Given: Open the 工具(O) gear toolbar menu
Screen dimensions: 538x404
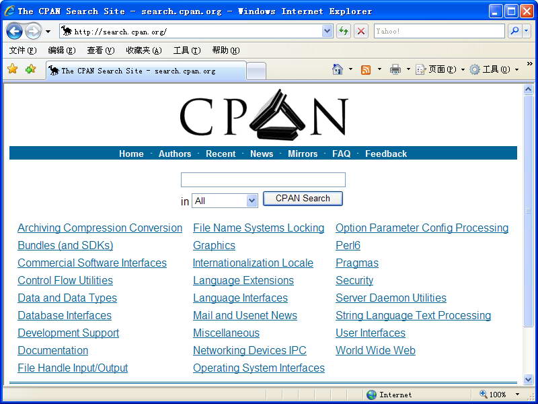Looking at the screenshot, I should pyautogui.click(x=494, y=70).
